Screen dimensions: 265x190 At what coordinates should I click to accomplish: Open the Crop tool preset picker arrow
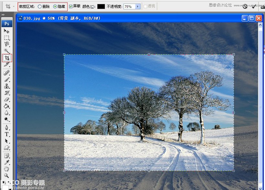click(x=13, y=5)
